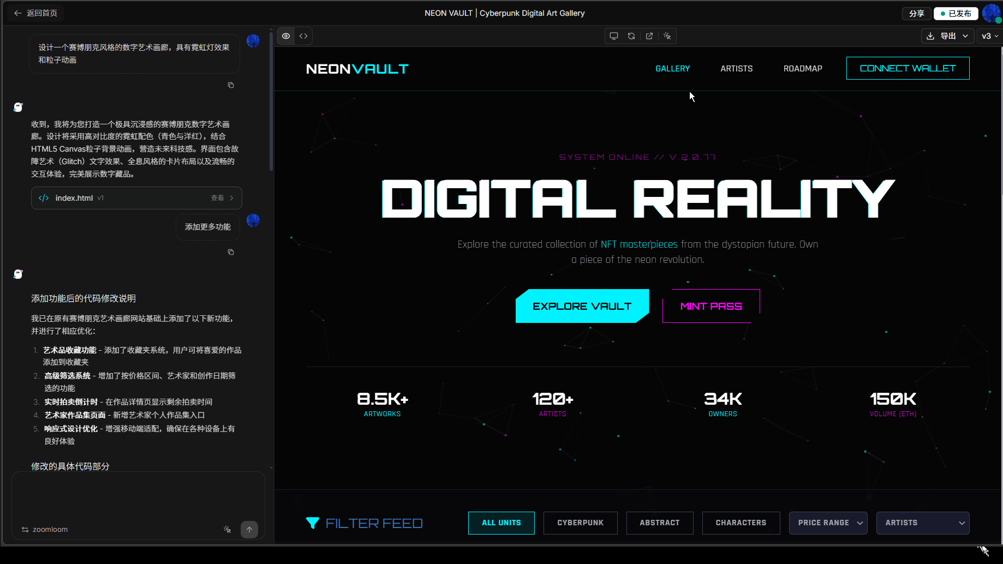Copy the '添加更多功能' message

pyautogui.click(x=231, y=252)
